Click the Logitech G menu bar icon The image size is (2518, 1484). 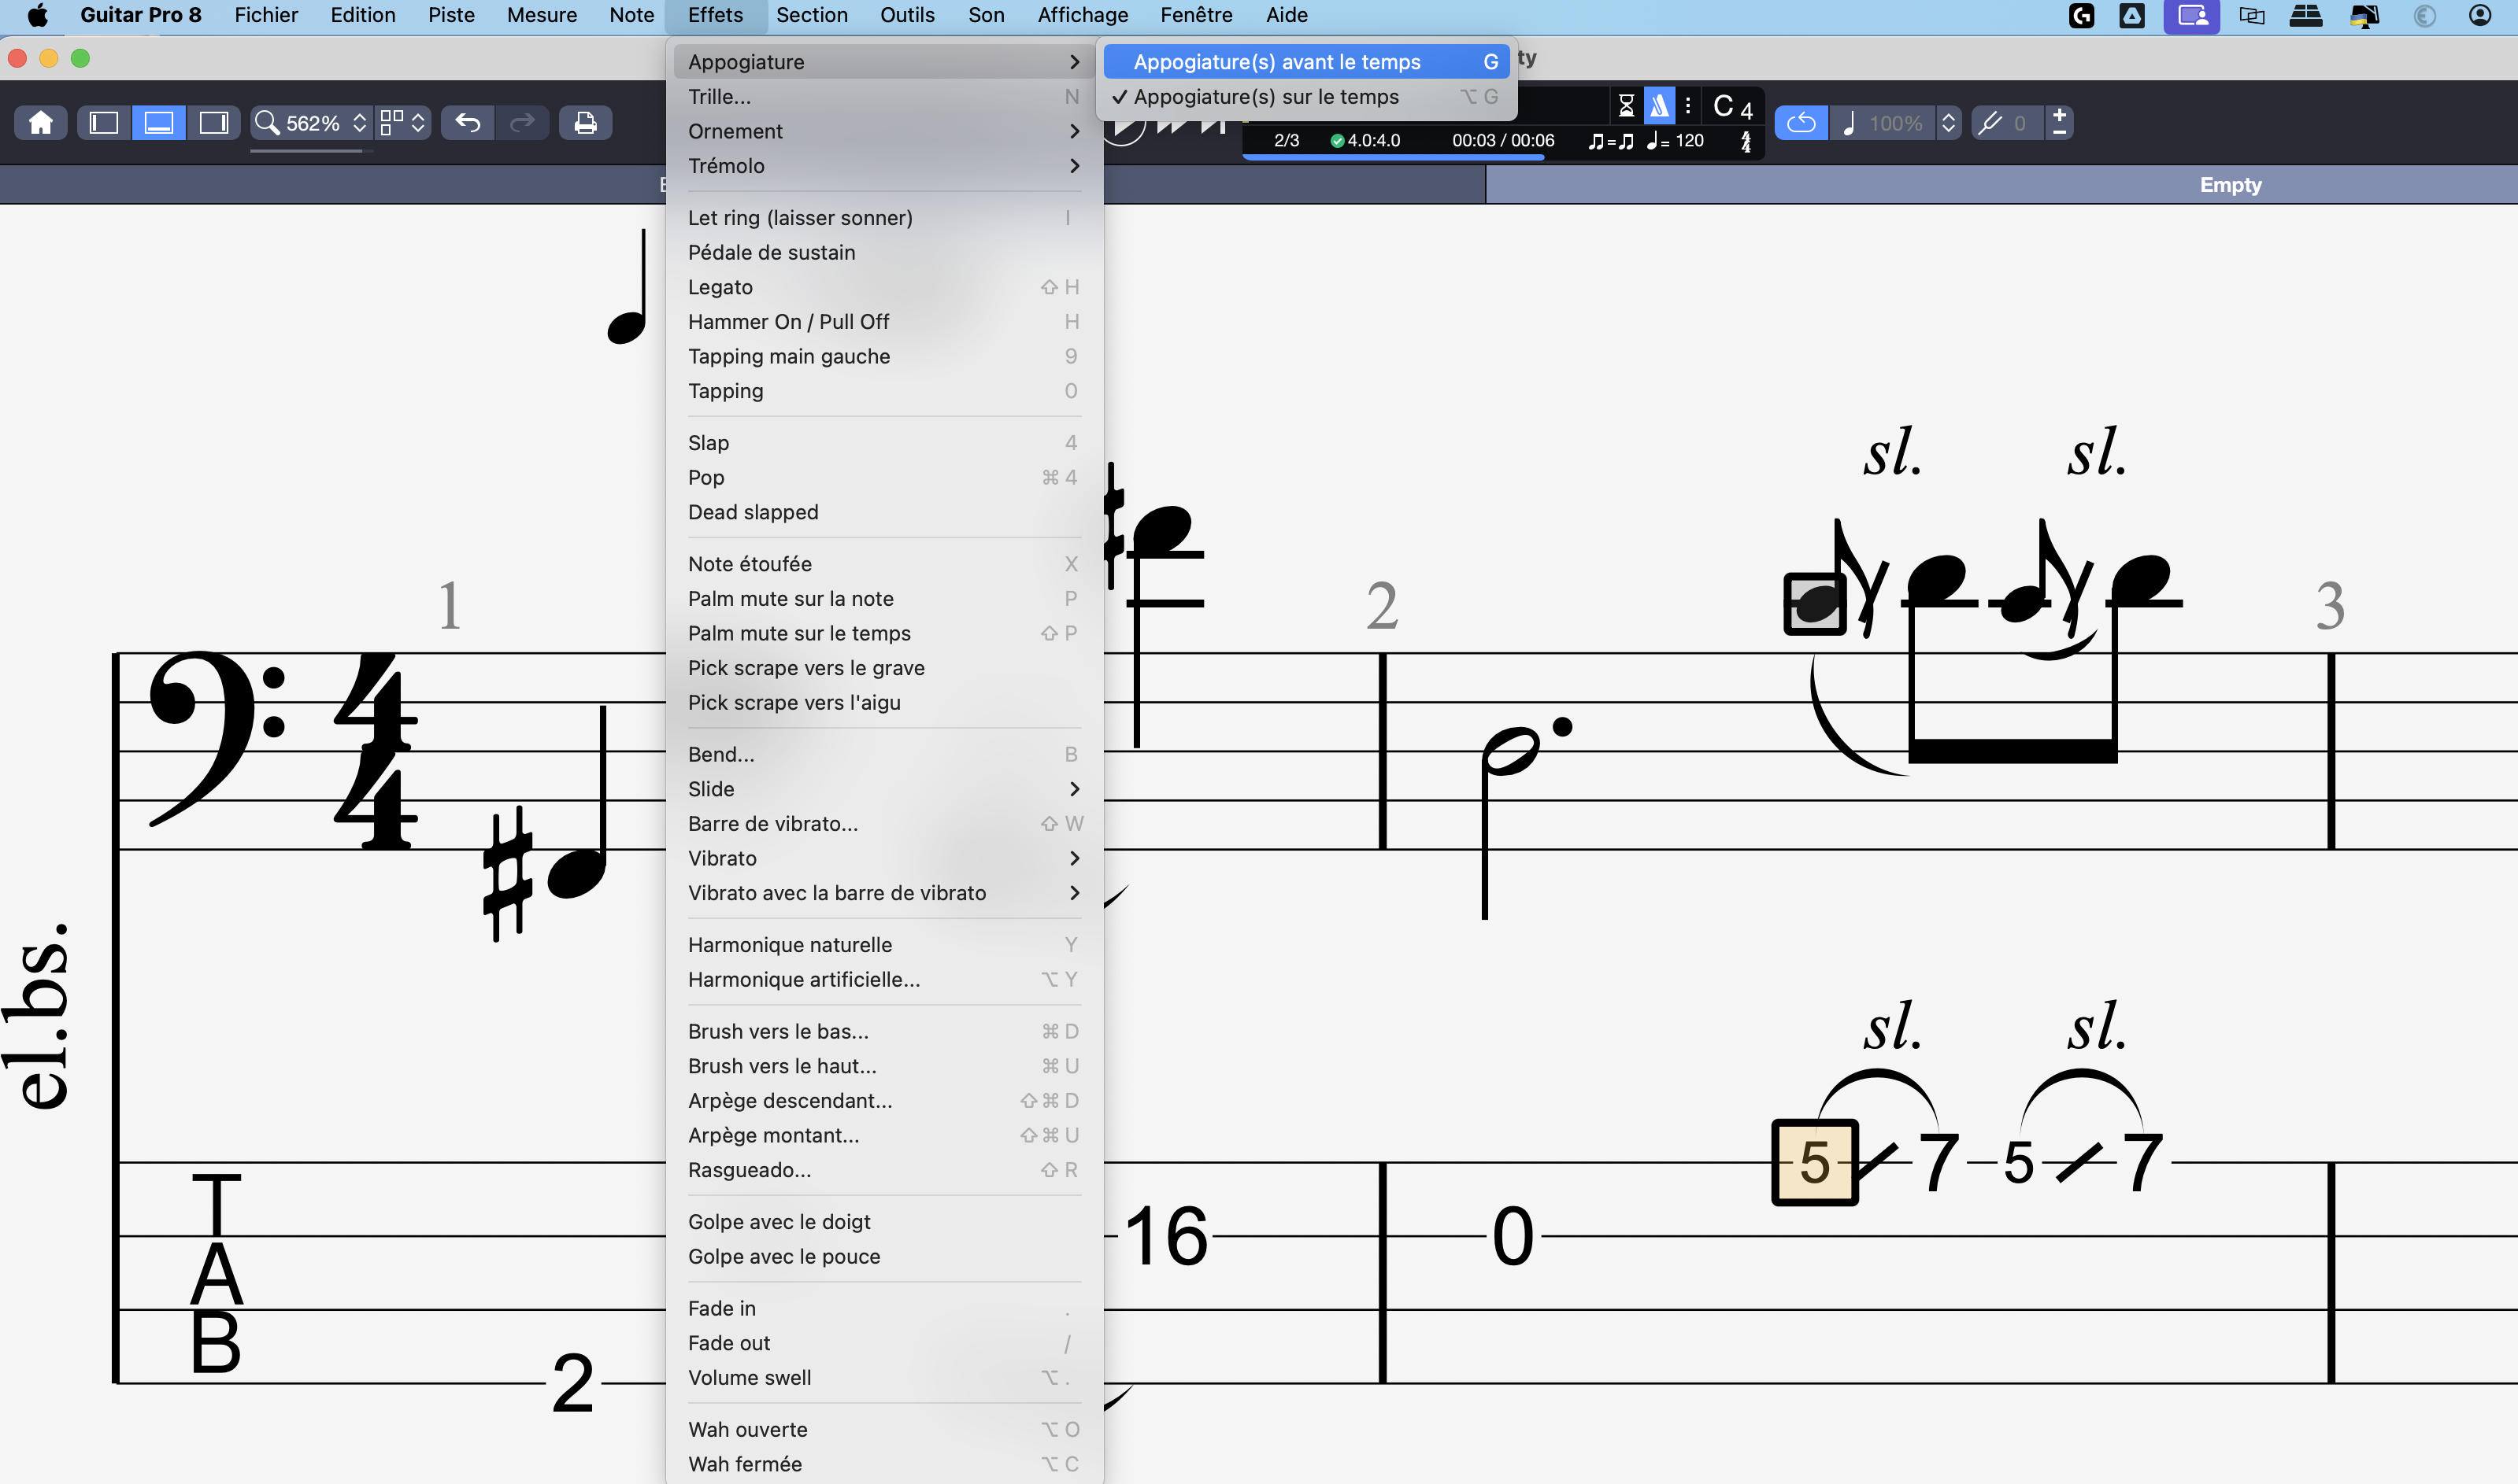tap(2082, 15)
